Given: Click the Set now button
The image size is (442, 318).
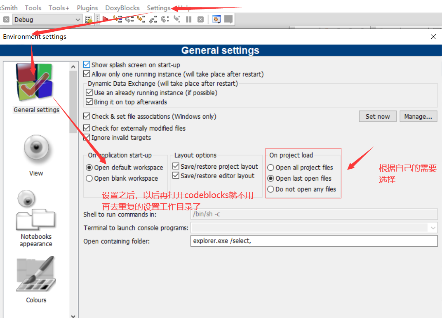Looking at the screenshot, I should 378,116.
